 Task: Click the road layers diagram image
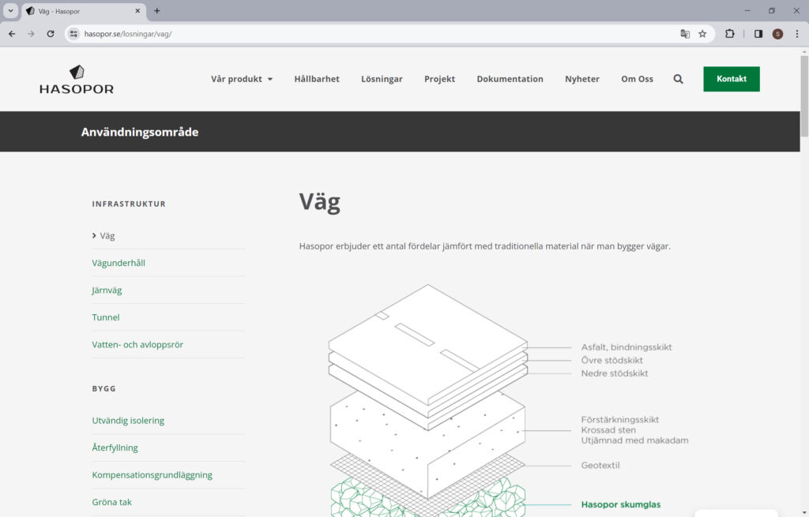[x=427, y=400]
